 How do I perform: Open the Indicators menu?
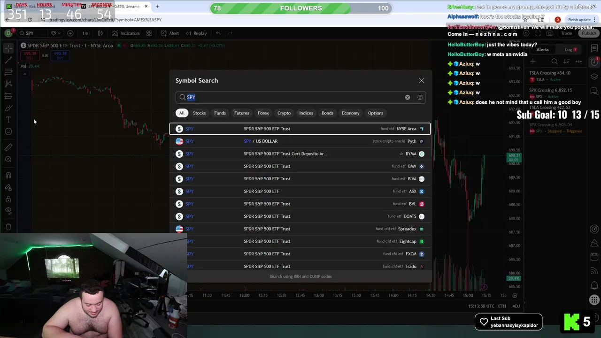click(x=126, y=33)
